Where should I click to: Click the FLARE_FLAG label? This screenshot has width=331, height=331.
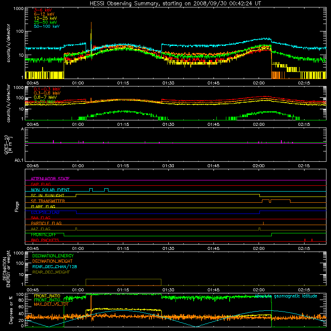click(x=43, y=206)
